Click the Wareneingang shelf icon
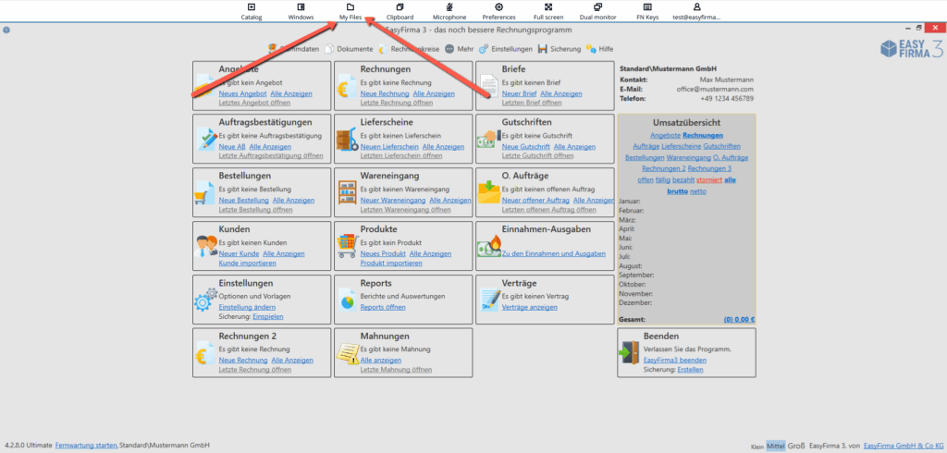The height and width of the screenshot is (453, 947). [347, 192]
